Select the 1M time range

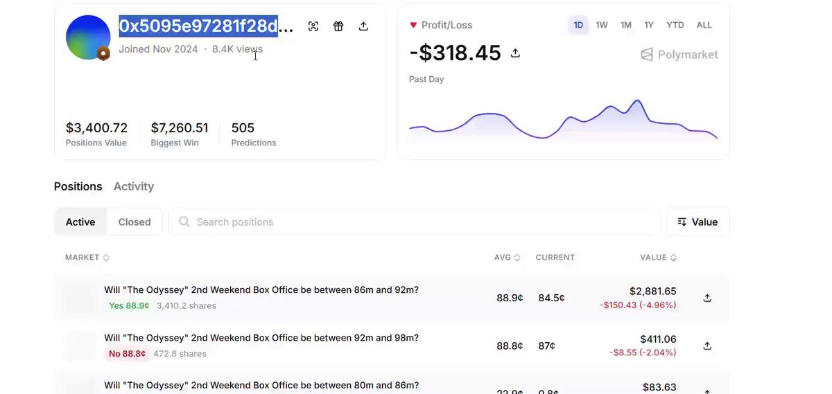(x=626, y=25)
